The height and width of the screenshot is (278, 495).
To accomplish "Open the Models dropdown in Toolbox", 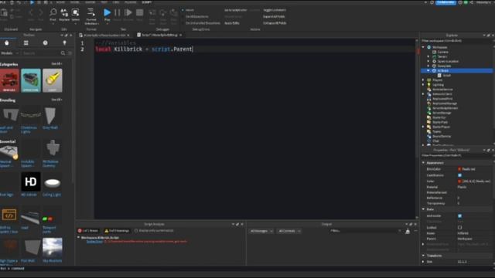I will 10,53.
